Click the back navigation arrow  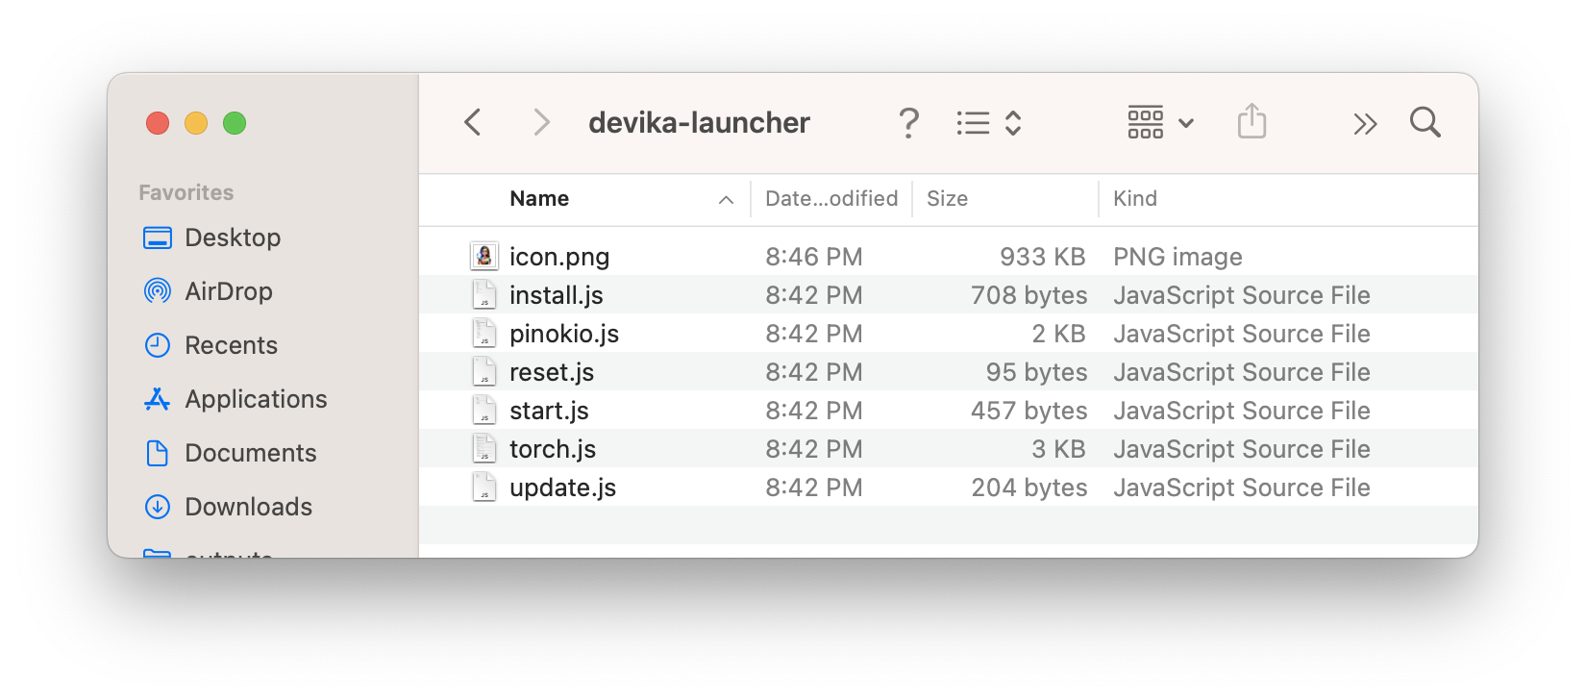[x=472, y=122]
